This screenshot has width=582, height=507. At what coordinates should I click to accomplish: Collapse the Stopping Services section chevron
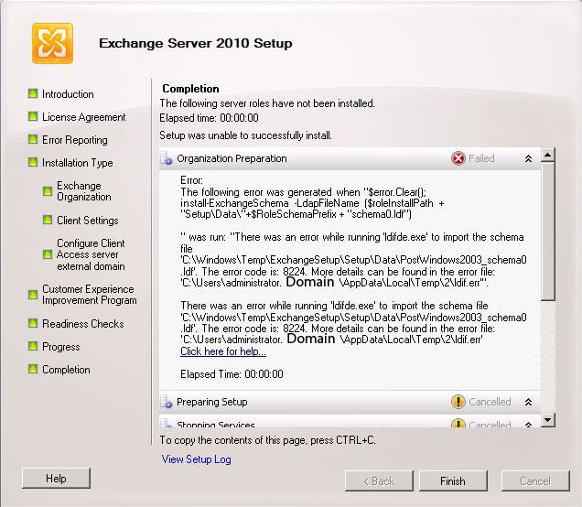tap(528, 425)
